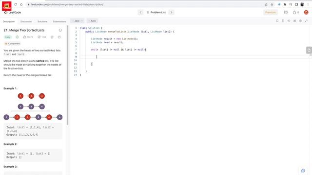This screenshot has height=175, width=312.
Task: Open the Java language dropdown
Action: 78,21
